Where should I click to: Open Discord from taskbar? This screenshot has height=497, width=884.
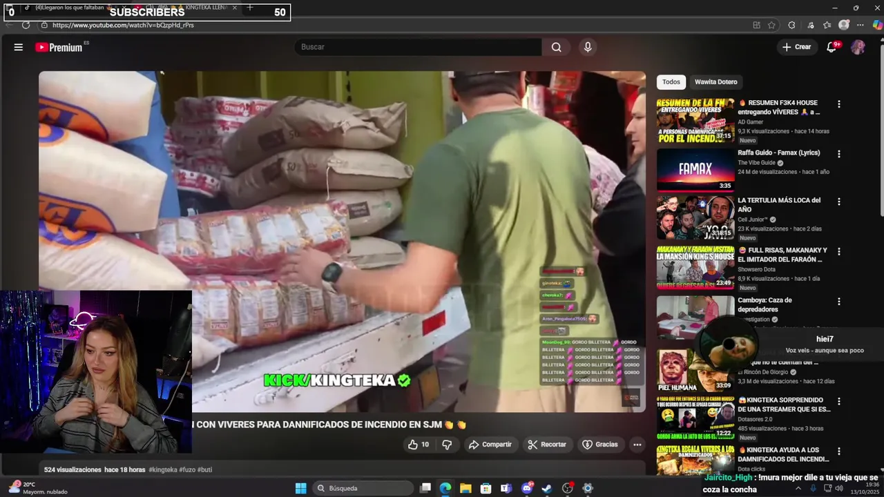pyautogui.click(x=527, y=488)
